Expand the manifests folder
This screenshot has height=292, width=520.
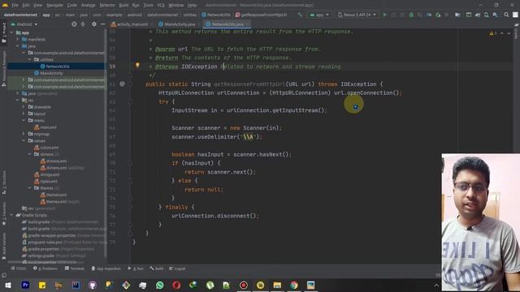coord(18,40)
